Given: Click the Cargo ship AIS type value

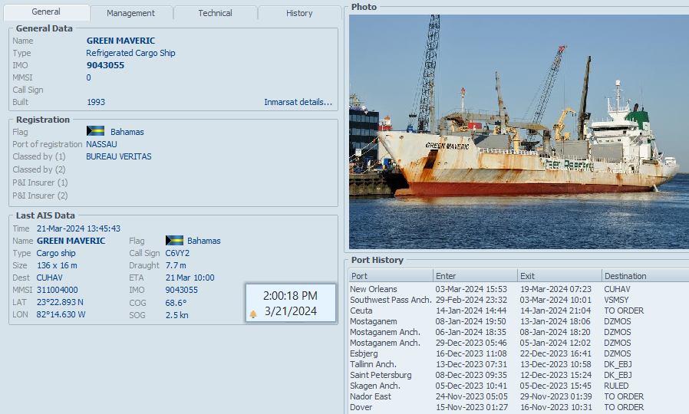Looking at the screenshot, I should click(x=56, y=253).
